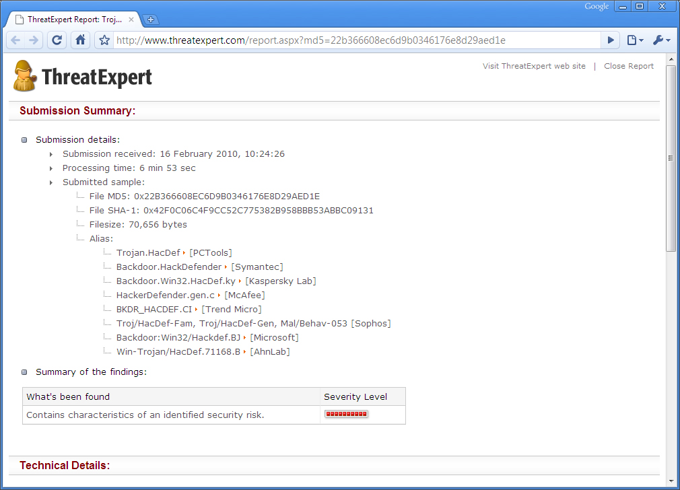The width and height of the screenshot is (680, 490).
Task: Click the Backdoor.HackDefender alias name
Action: point(169,267)
